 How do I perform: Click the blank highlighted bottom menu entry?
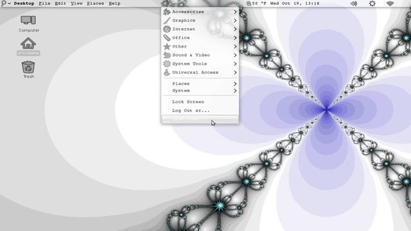pos(200,119)
